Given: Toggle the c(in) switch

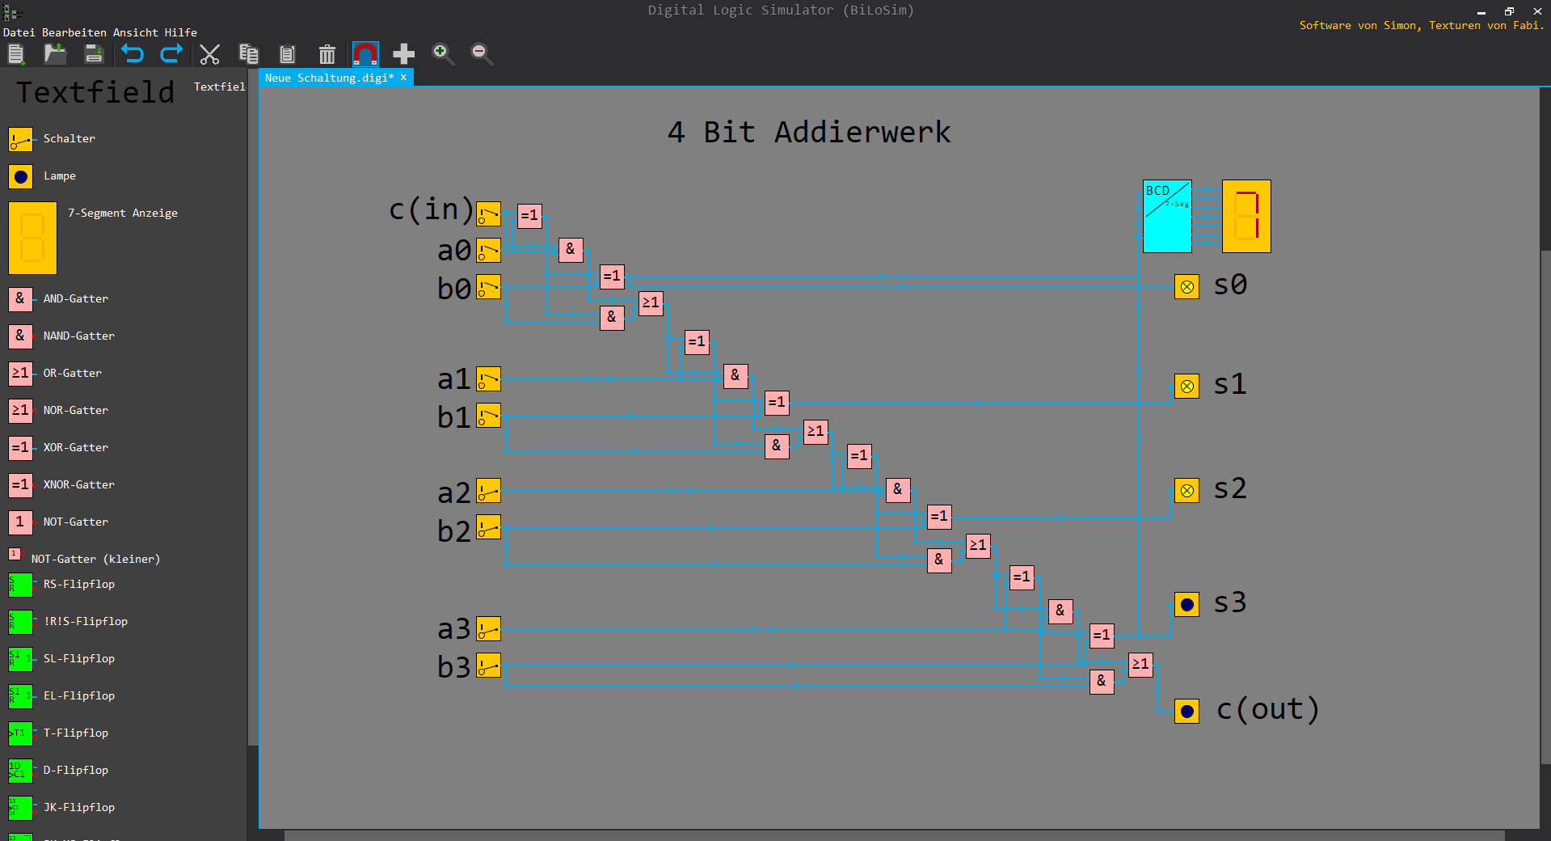Looking at the screenshot, I should pos(488,214).
